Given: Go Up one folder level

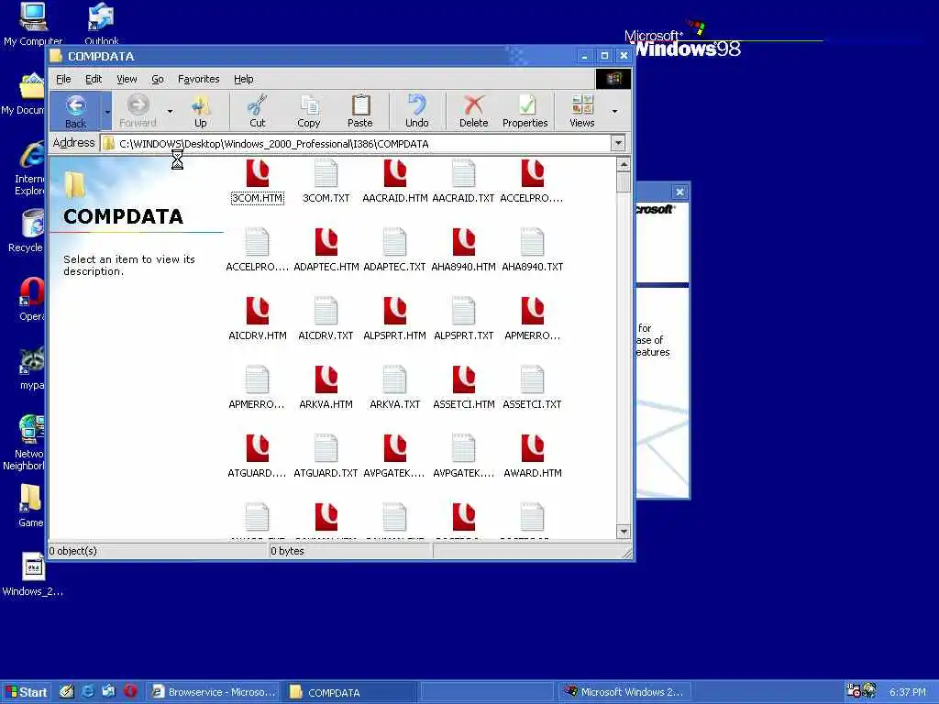Looking at the screenshot, I should tap(201, 111).
